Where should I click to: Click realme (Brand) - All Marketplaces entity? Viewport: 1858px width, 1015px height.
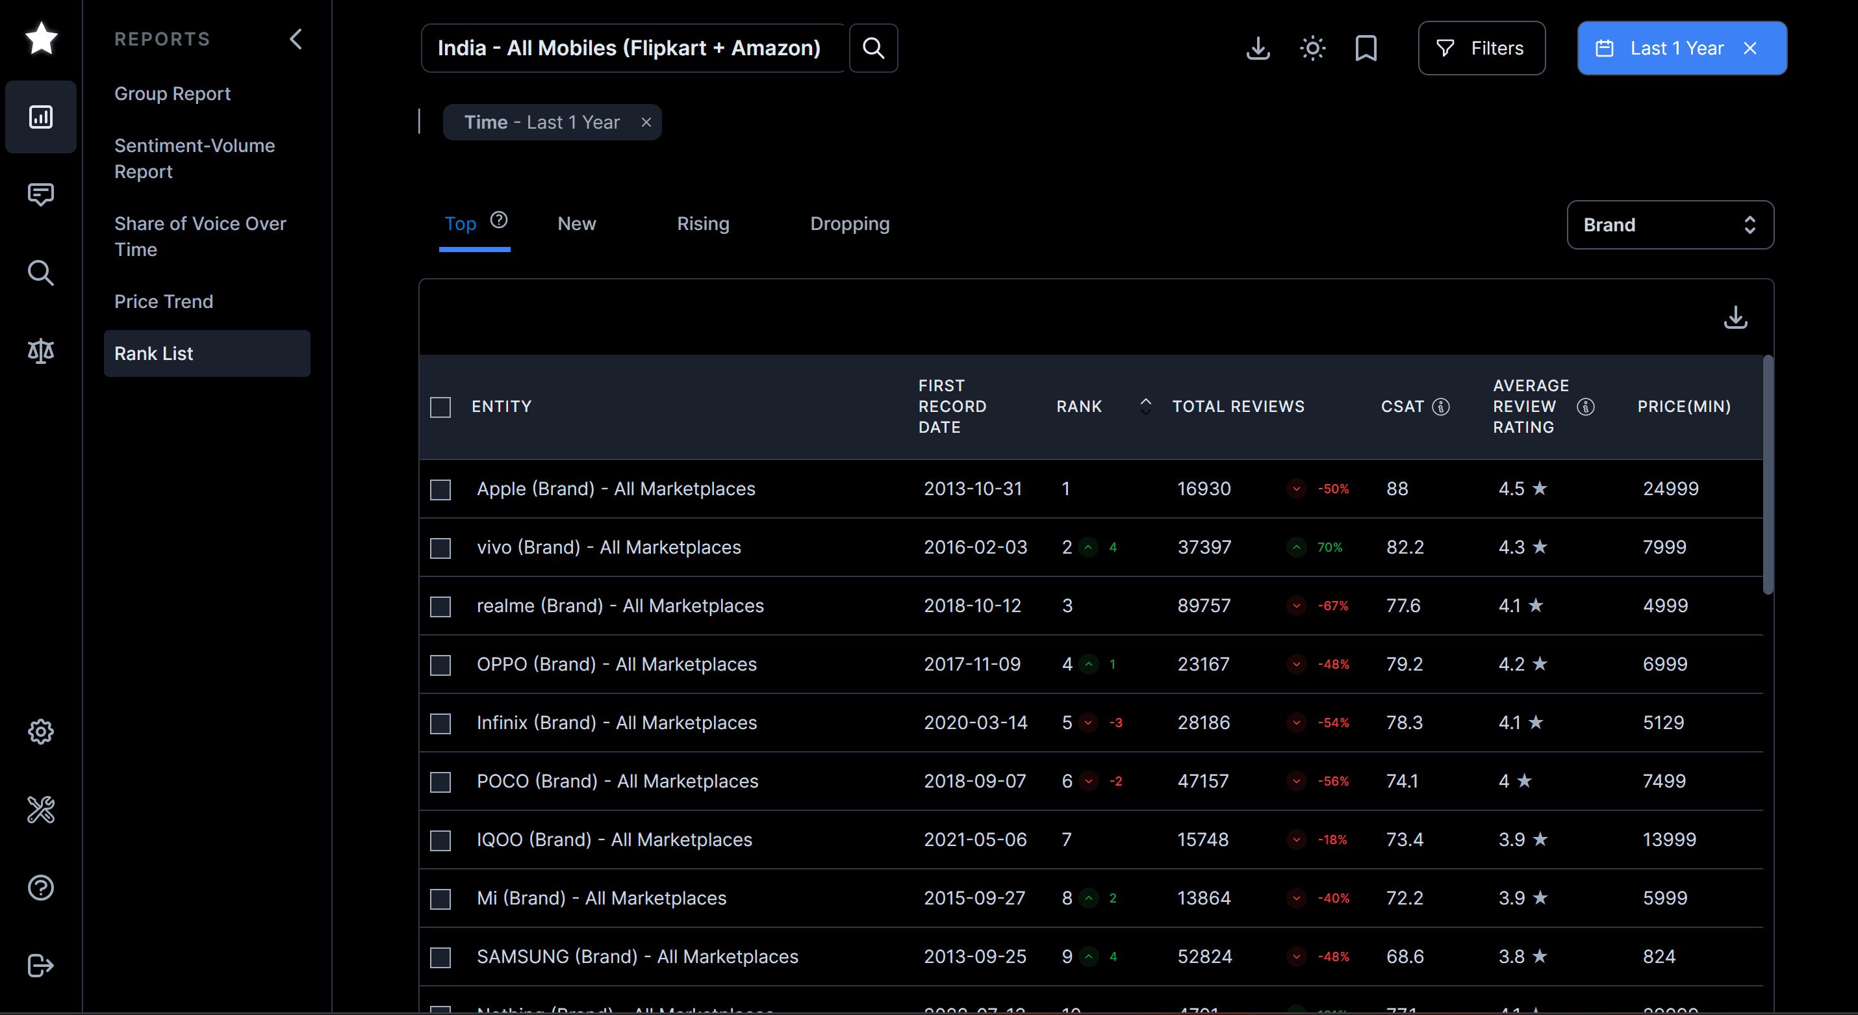620,606
